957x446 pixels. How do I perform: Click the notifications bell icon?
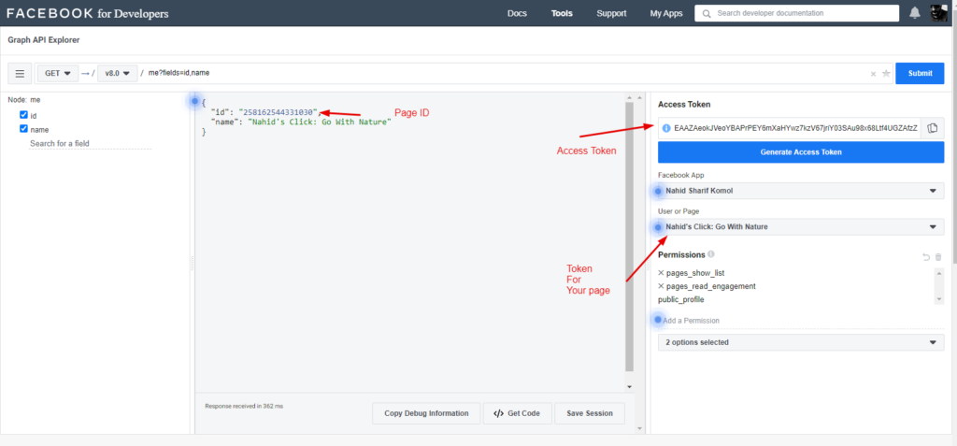coord(915,13)
